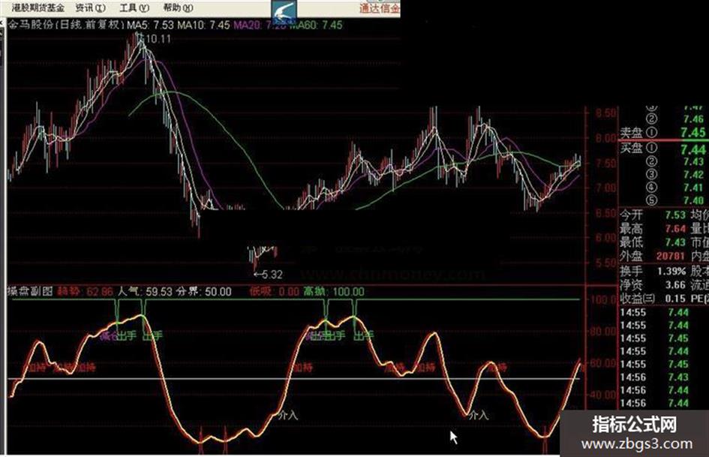This screenshot has width=709, height=457.
Task: Open the 帮助(H) menu
Action: click(178, 8)
